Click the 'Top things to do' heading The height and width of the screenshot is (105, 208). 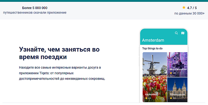[152, 48]
